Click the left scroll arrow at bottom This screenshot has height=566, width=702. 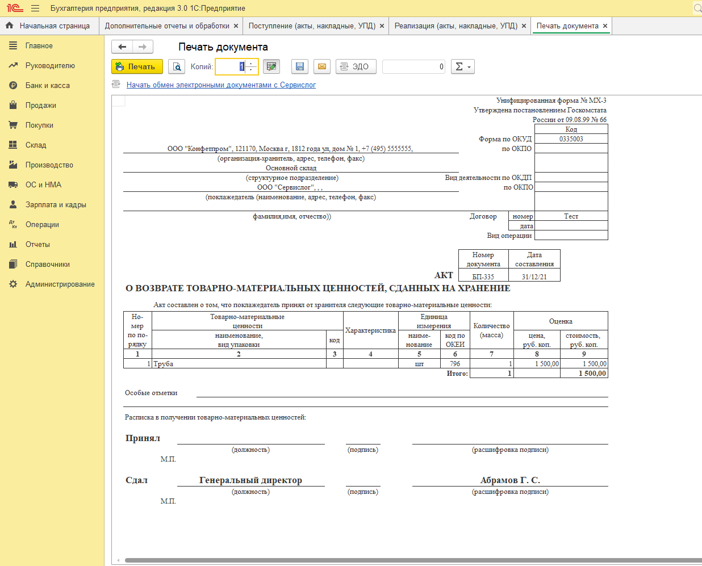[x=118, y=560]
